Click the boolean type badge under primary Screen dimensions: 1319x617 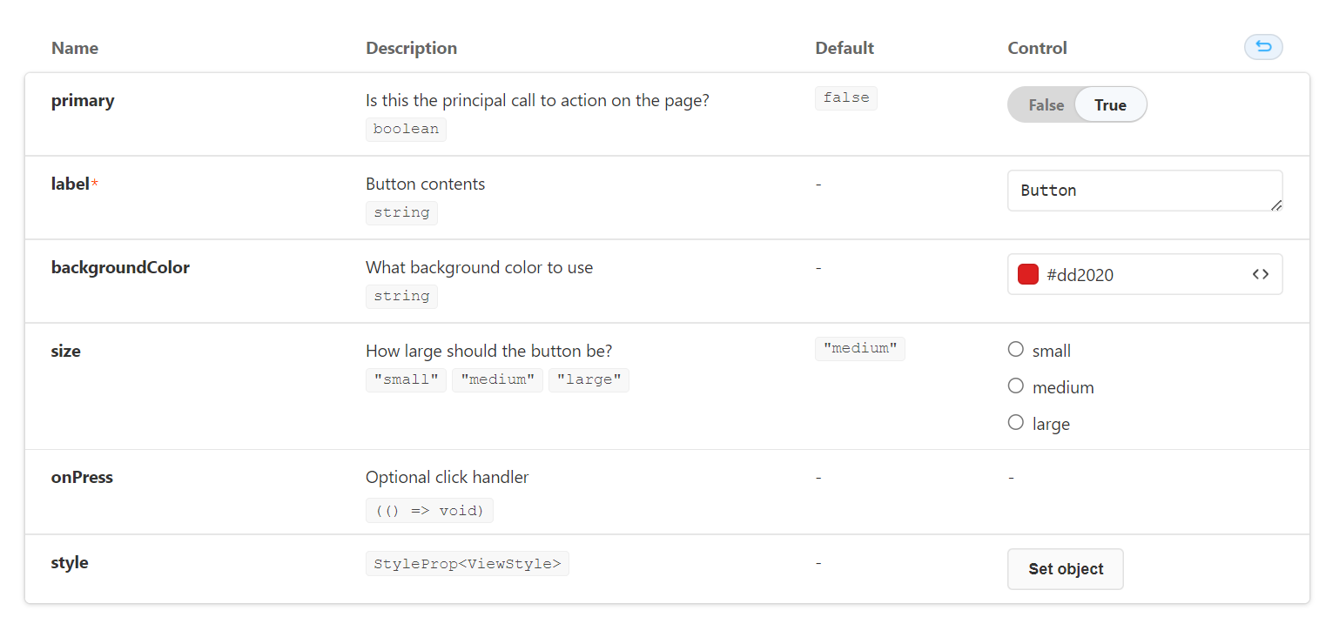pos(406,130)
